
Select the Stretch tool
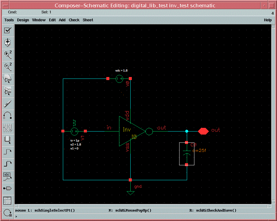pyautogui.click(x=8, y=79)
